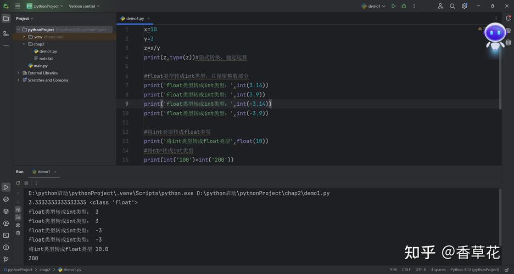Open Search Everywhere magnifier icon
514x274 pixels.
(452, 6)
